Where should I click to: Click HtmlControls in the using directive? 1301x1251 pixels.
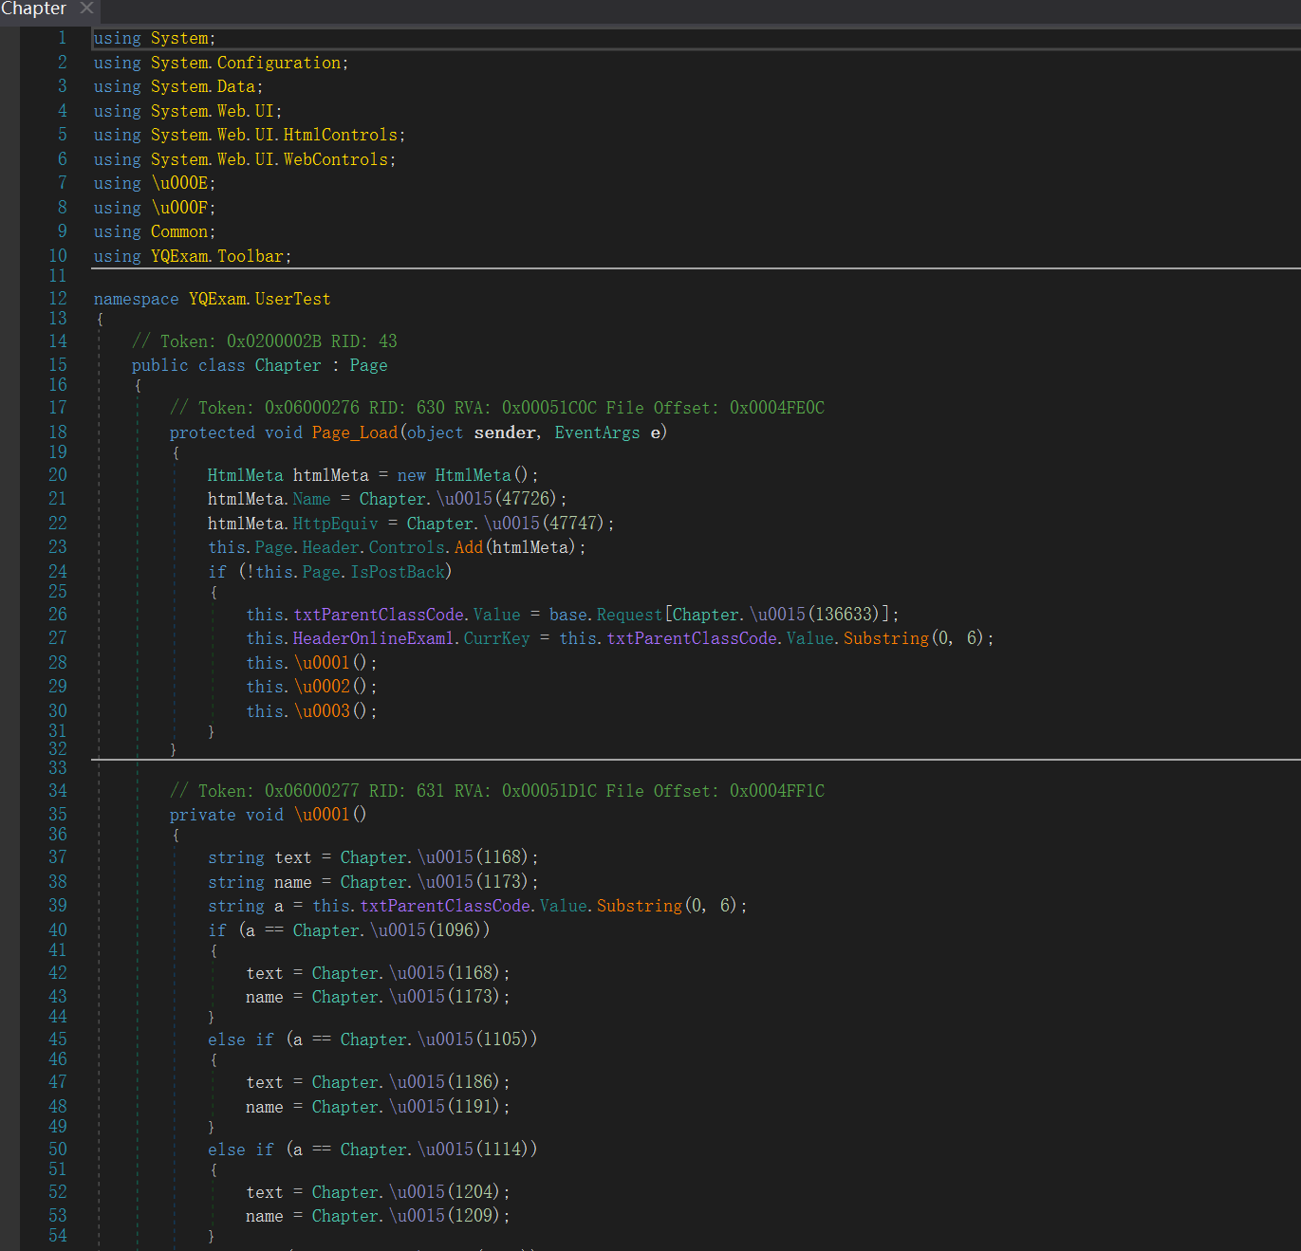coord(340,135)
